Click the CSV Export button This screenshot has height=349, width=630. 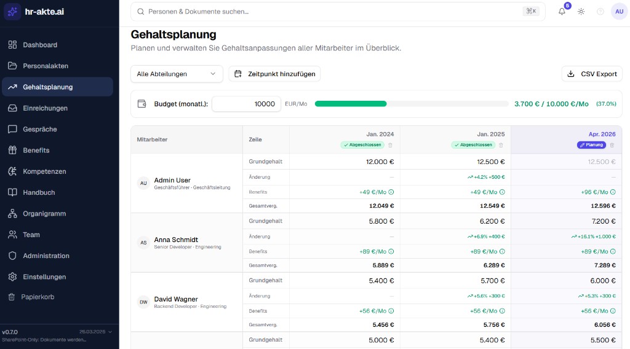592,74
